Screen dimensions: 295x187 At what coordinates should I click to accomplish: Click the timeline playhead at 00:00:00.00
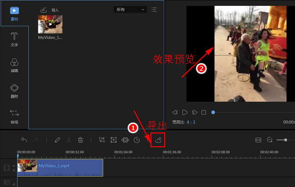click(18, 156)
